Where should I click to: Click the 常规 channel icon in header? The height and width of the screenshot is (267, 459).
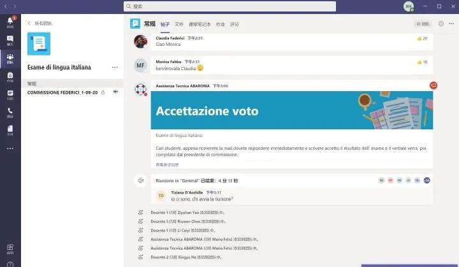(x=135, y=24)
